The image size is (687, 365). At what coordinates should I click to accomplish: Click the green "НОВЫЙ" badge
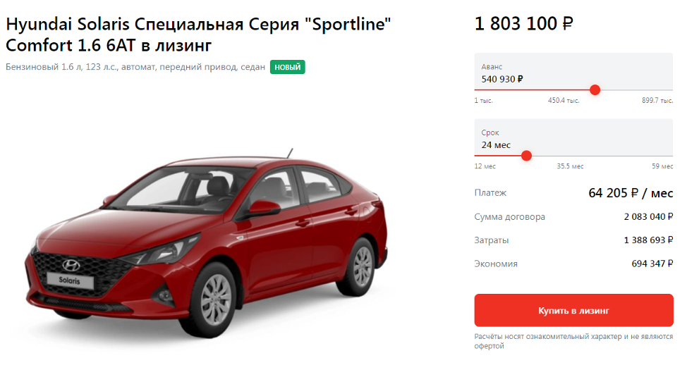click(287, 67)
